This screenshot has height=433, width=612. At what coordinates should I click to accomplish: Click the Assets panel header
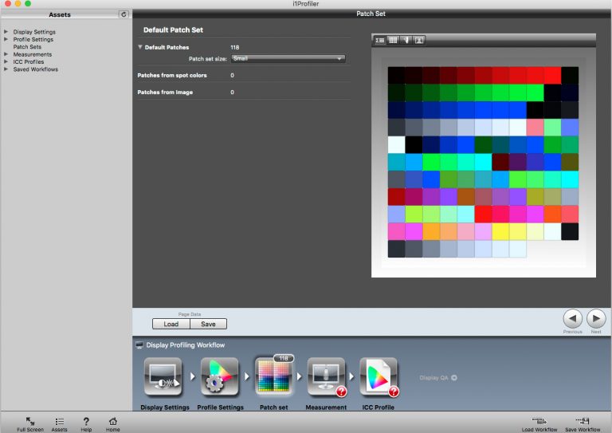click(60, 15)
